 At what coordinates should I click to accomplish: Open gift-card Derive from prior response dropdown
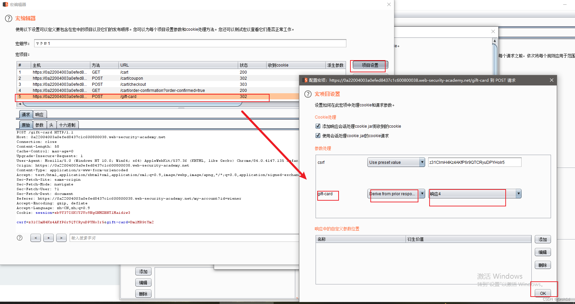pos(396,194)
